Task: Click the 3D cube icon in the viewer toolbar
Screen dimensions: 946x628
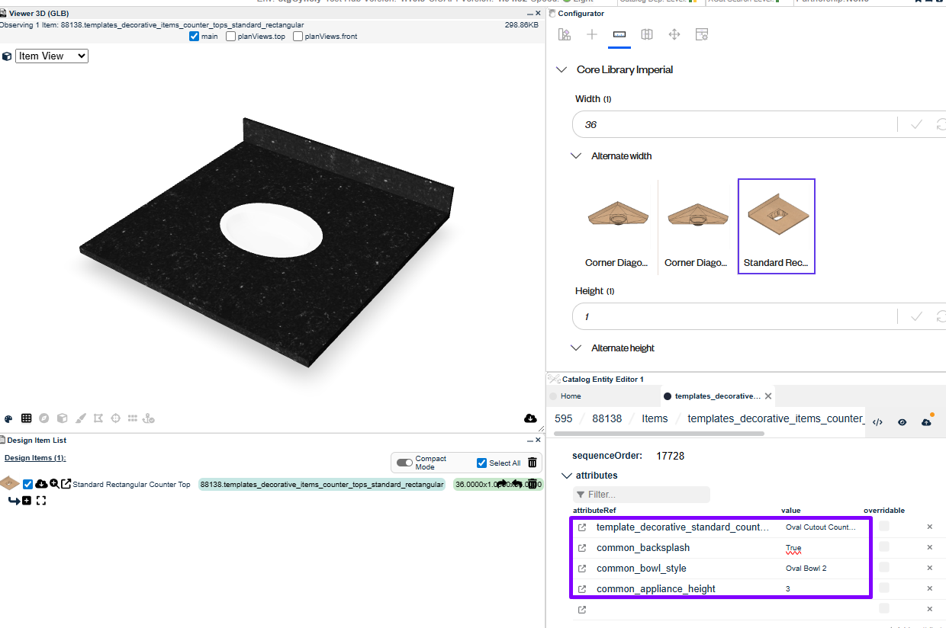Action: click(63, 418)
